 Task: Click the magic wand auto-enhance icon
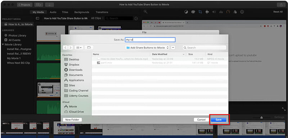[146, 12]
